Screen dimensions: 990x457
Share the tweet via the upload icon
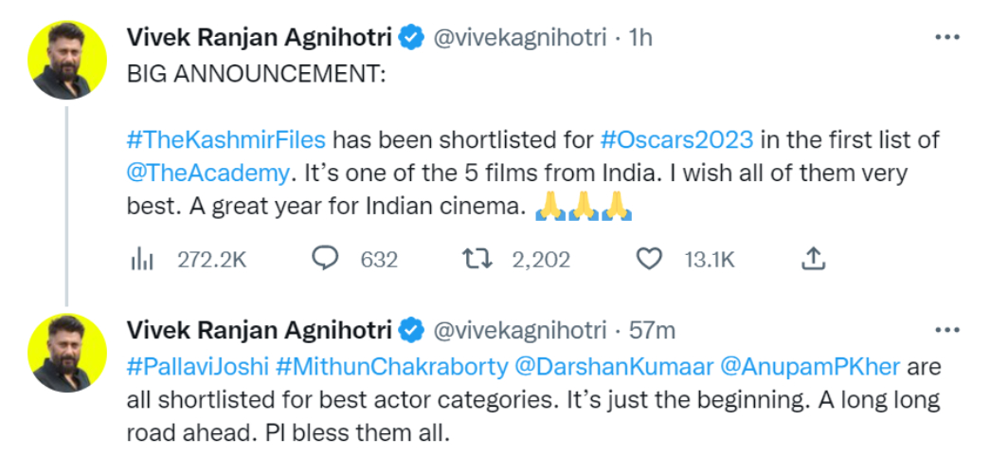click(x=813, y=259)
